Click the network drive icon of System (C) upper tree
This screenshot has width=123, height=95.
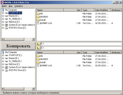(6, 25)
